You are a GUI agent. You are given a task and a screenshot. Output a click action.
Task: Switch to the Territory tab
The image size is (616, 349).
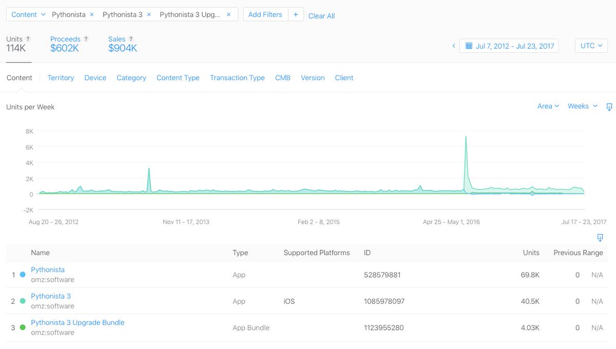coord(61,78)
